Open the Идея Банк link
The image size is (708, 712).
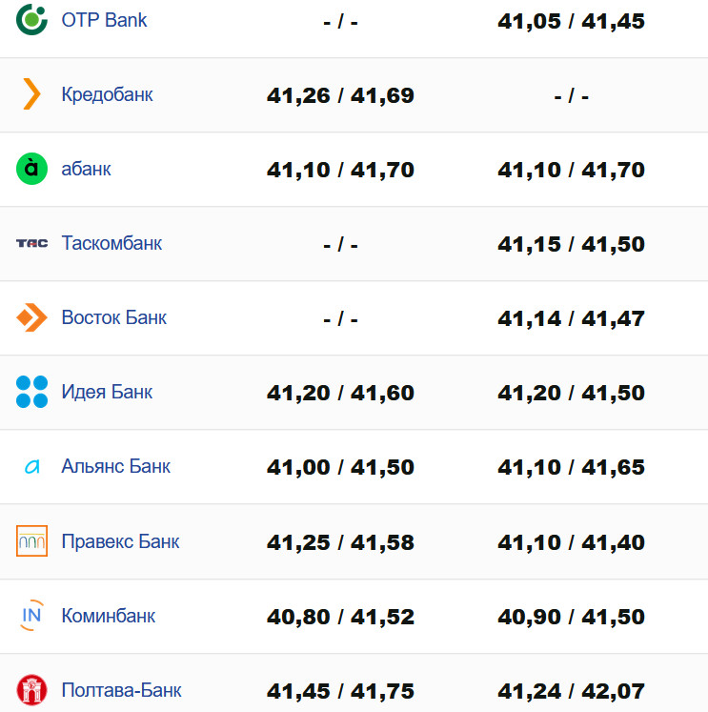(x=107, y=392)
